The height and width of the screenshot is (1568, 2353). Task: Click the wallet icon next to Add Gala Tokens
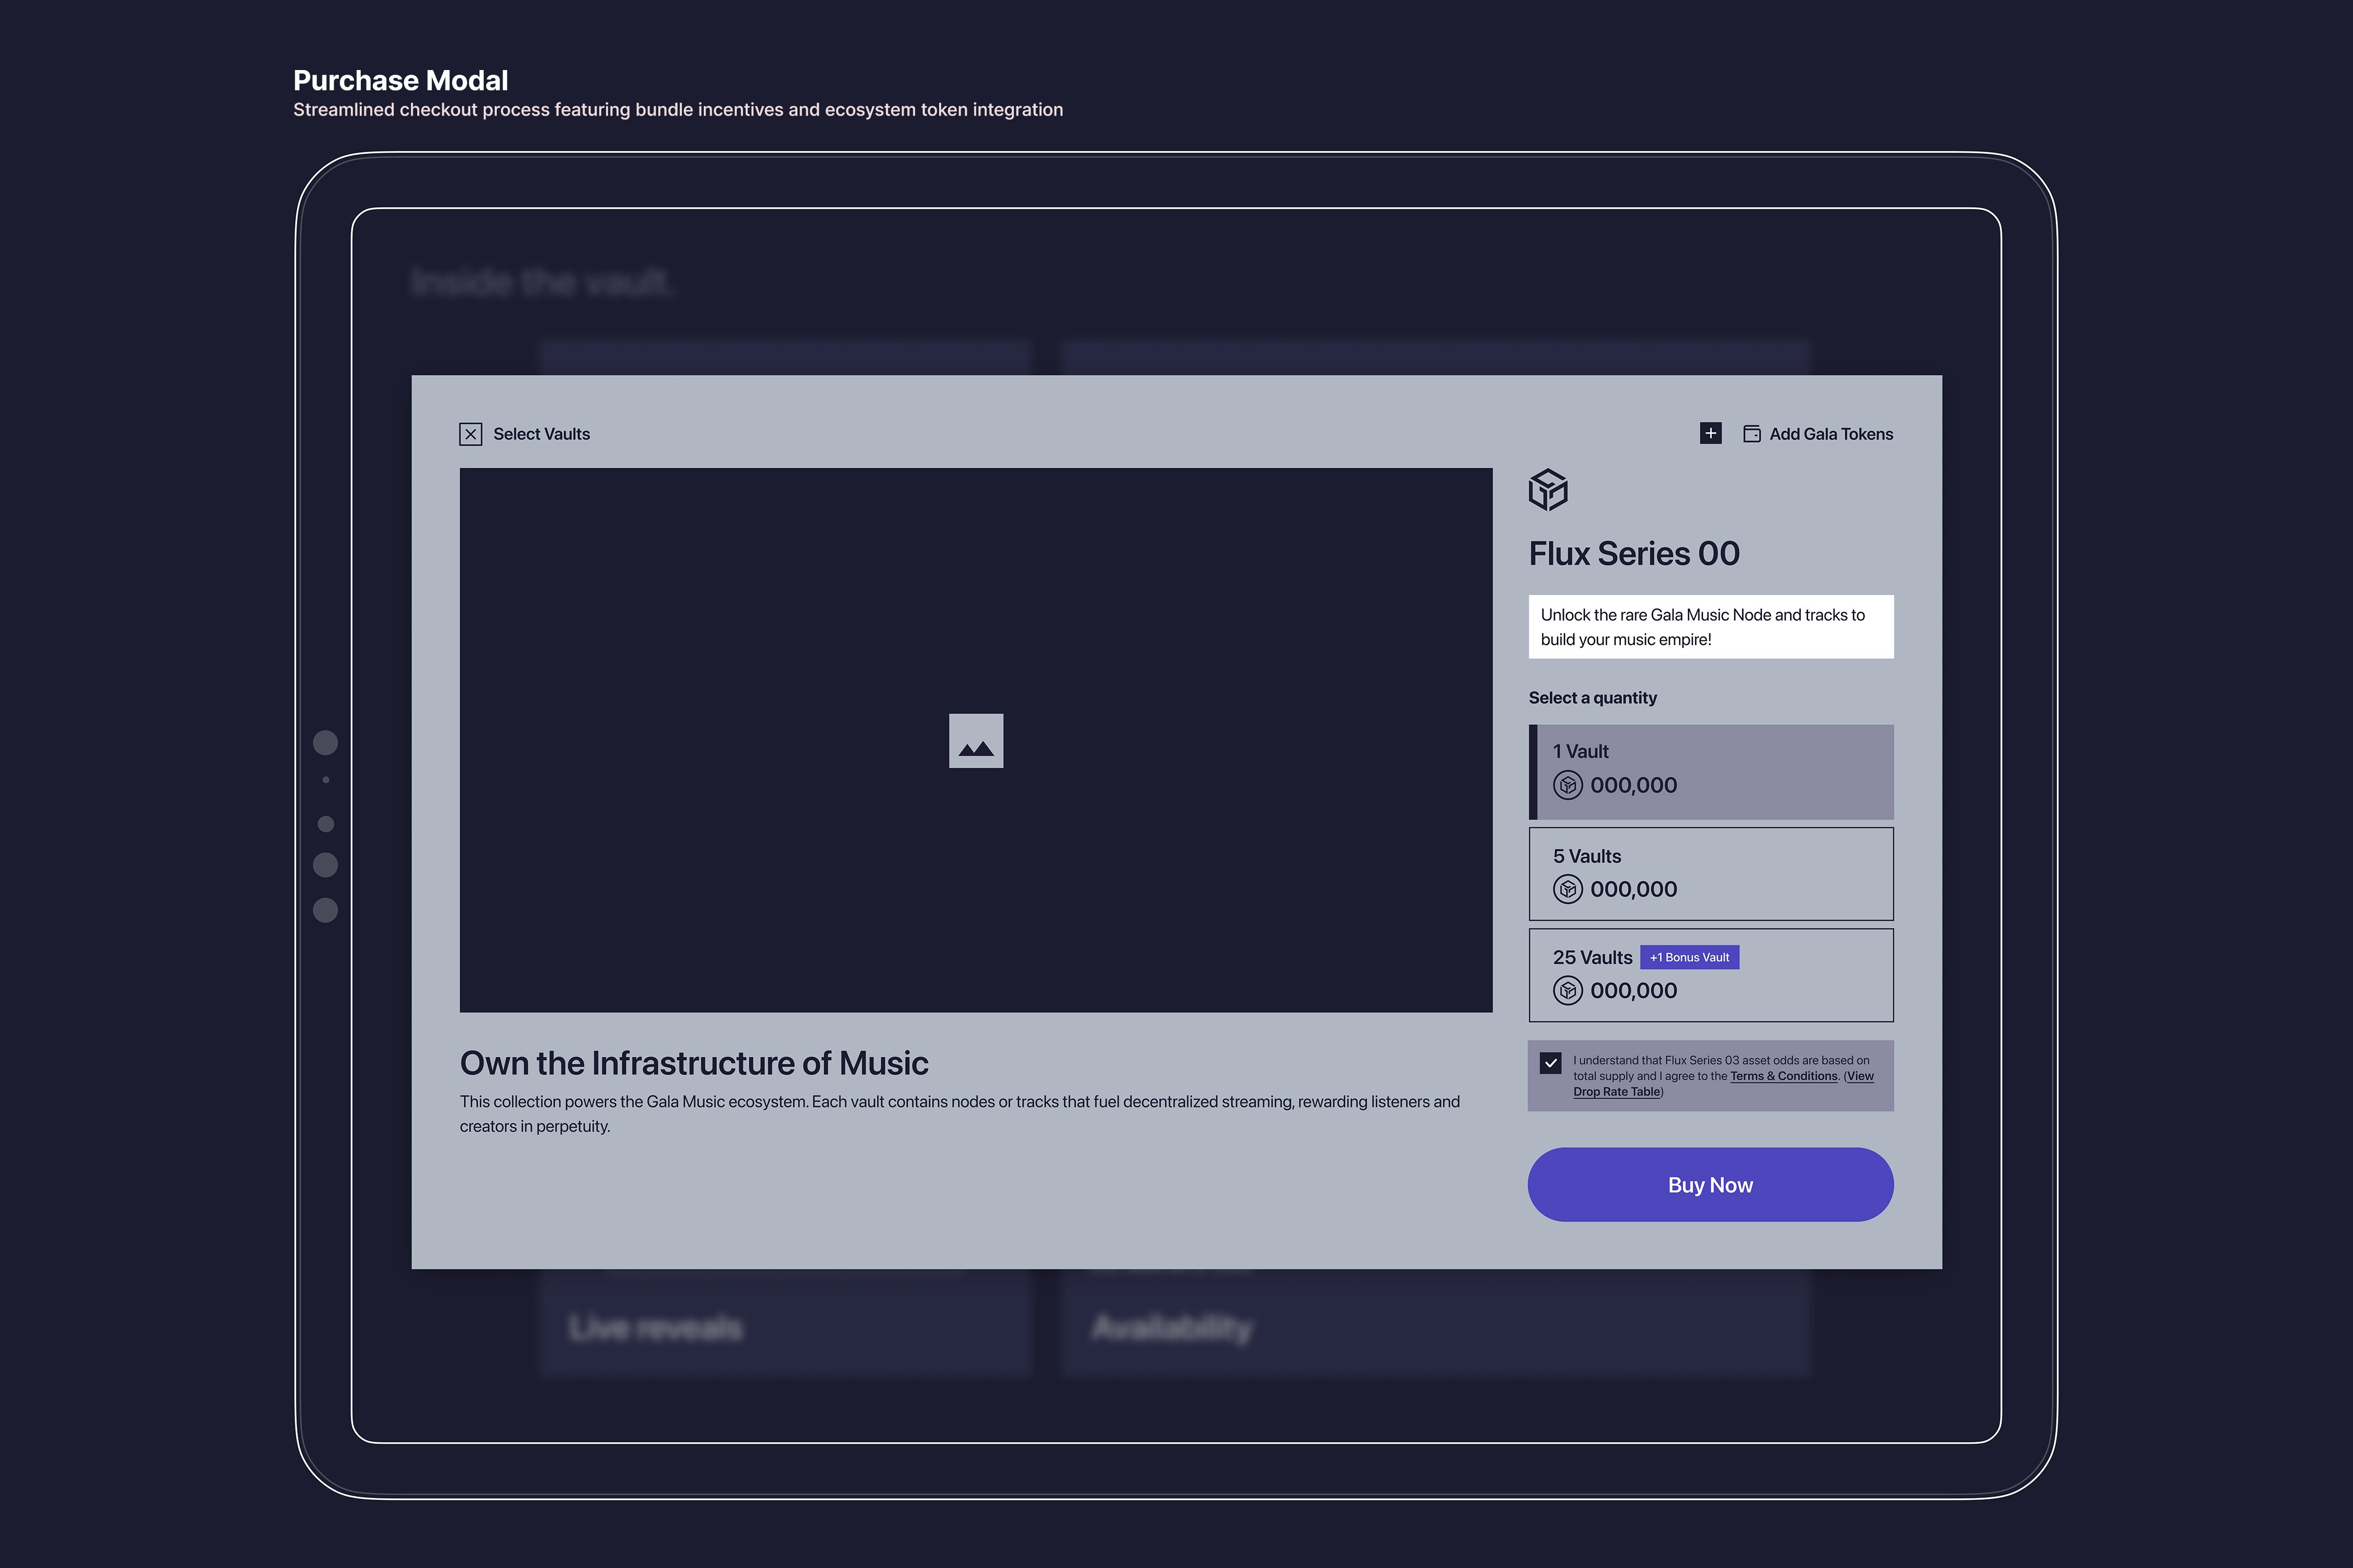click(x=1752, y=434)
